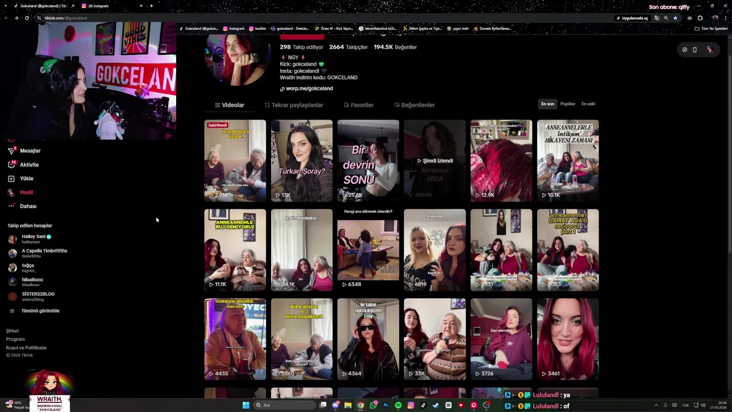Open the Bir devrin SONU video
Viewport: 732px width, 412px height.
point(368,161)
